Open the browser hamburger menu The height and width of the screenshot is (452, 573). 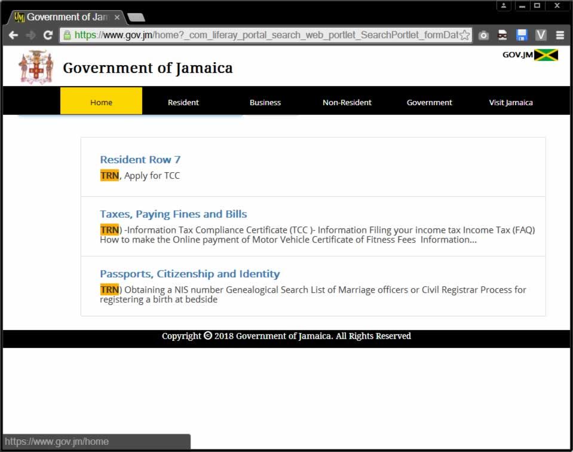560,35
